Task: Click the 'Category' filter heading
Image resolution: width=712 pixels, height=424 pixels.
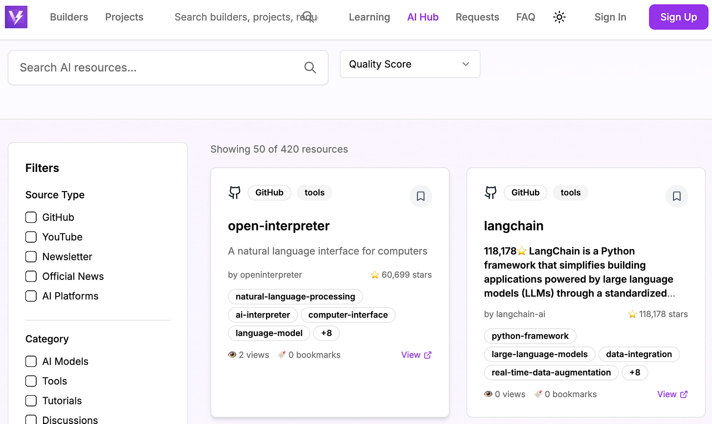Action: [x=47, y=339]
